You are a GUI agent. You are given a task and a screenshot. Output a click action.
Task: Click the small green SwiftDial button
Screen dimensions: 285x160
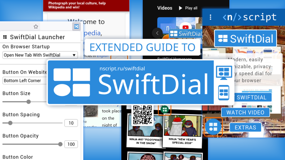click(x=165, y=109)
